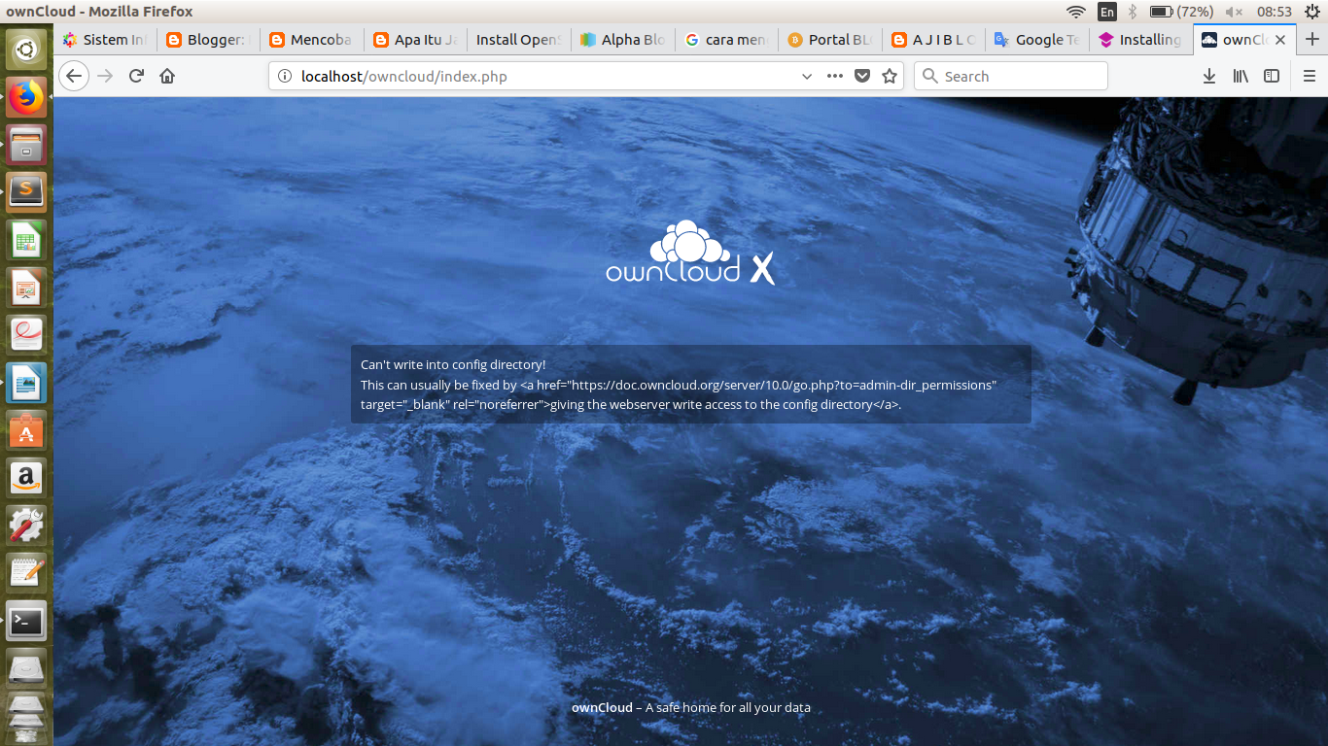Screen dimensions: 1328x746
Task: Save page to Pocket
Action: point(862,76)
